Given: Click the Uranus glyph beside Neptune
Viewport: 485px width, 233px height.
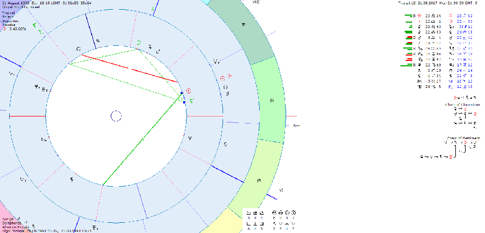Looking at the screenshot, I should [45, 90].
